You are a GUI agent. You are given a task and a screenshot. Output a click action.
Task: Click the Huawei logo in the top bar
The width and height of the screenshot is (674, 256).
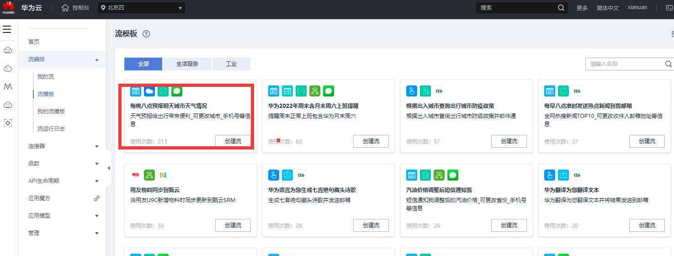[8, 8]
